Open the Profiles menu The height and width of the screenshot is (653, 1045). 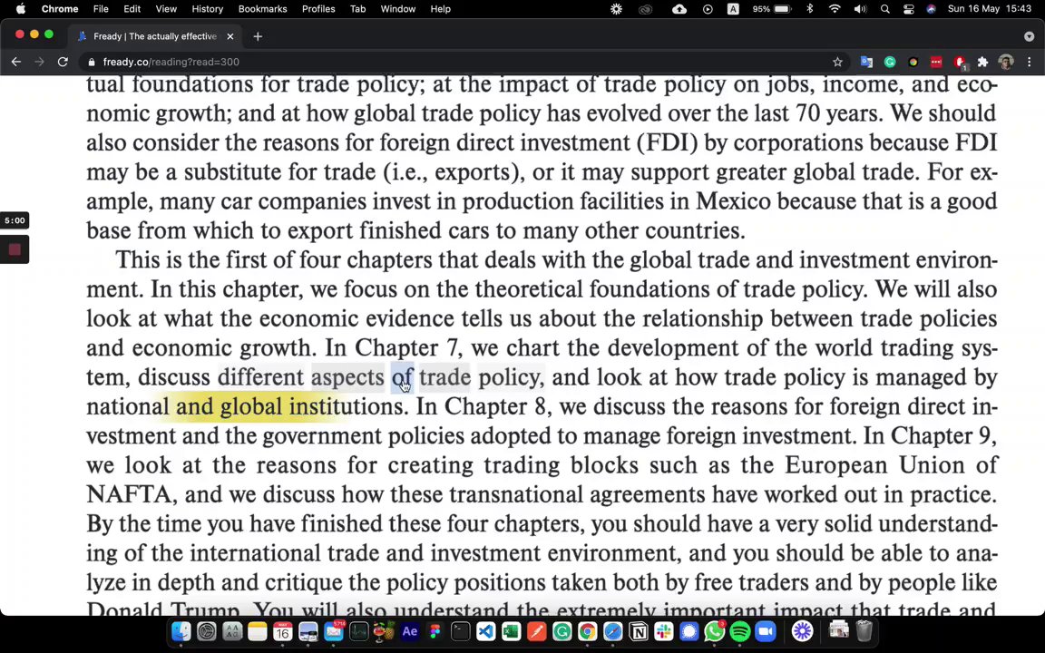click(x=318, y=9)
